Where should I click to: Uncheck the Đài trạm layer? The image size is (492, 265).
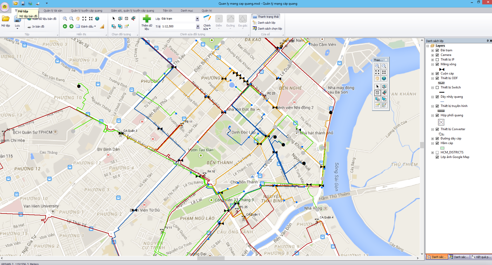[437, 50]
